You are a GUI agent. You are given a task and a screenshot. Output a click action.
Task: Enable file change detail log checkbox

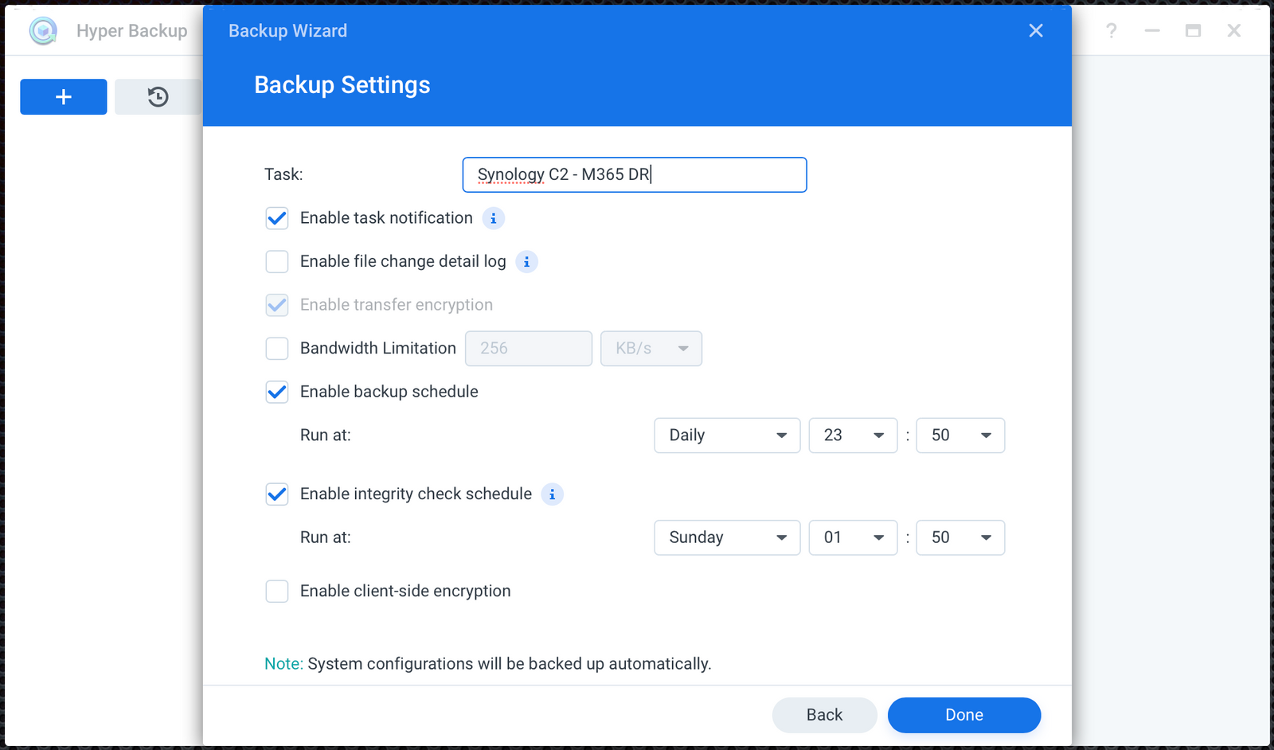pos(277,262)
